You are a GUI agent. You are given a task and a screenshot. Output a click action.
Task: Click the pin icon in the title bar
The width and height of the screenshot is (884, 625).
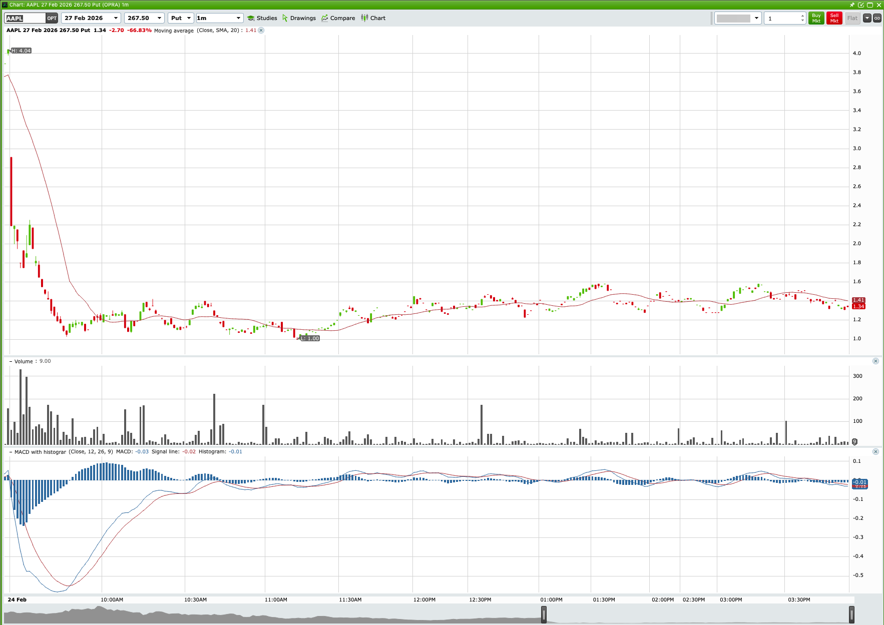851,5
